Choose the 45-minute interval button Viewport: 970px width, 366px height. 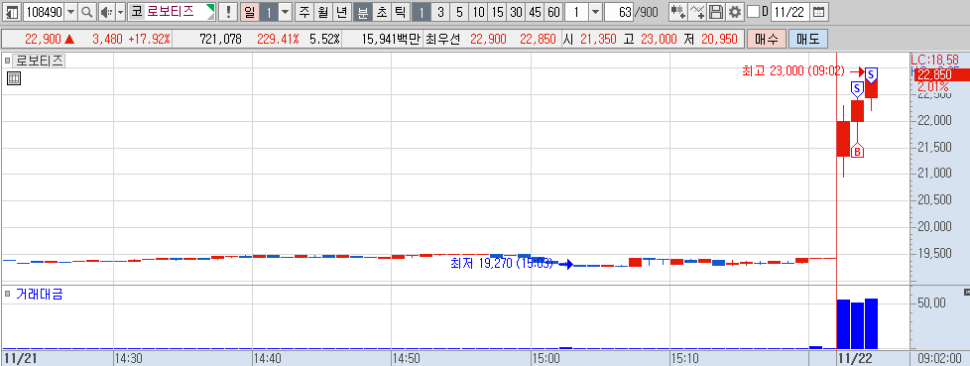coord(536,12)
